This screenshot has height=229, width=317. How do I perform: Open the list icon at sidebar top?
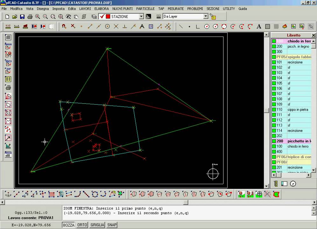point(8,38)
